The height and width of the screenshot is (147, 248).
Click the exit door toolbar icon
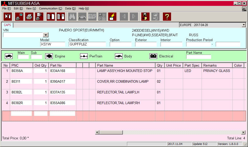point(8,17)
